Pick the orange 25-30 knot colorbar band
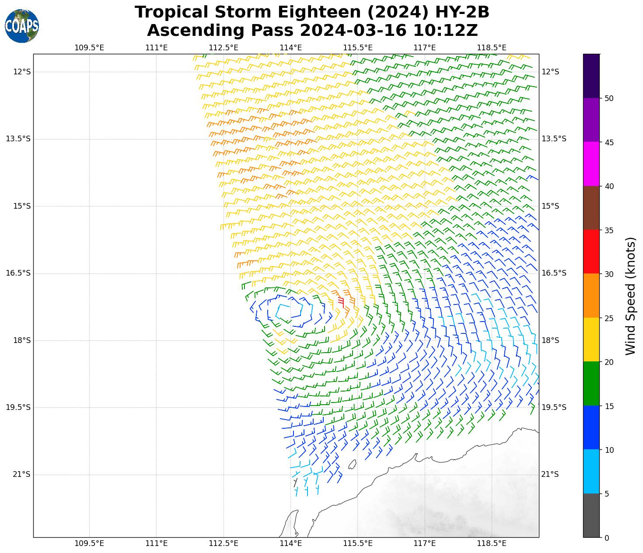The height and width of the screenshot is (553, 643). pyautogui.click(x=591, y=296)
